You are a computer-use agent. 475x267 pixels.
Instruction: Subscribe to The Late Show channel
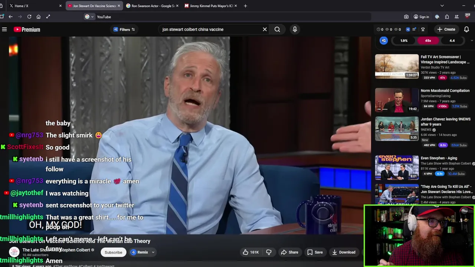pyautogui.click(x=113, y=252)
